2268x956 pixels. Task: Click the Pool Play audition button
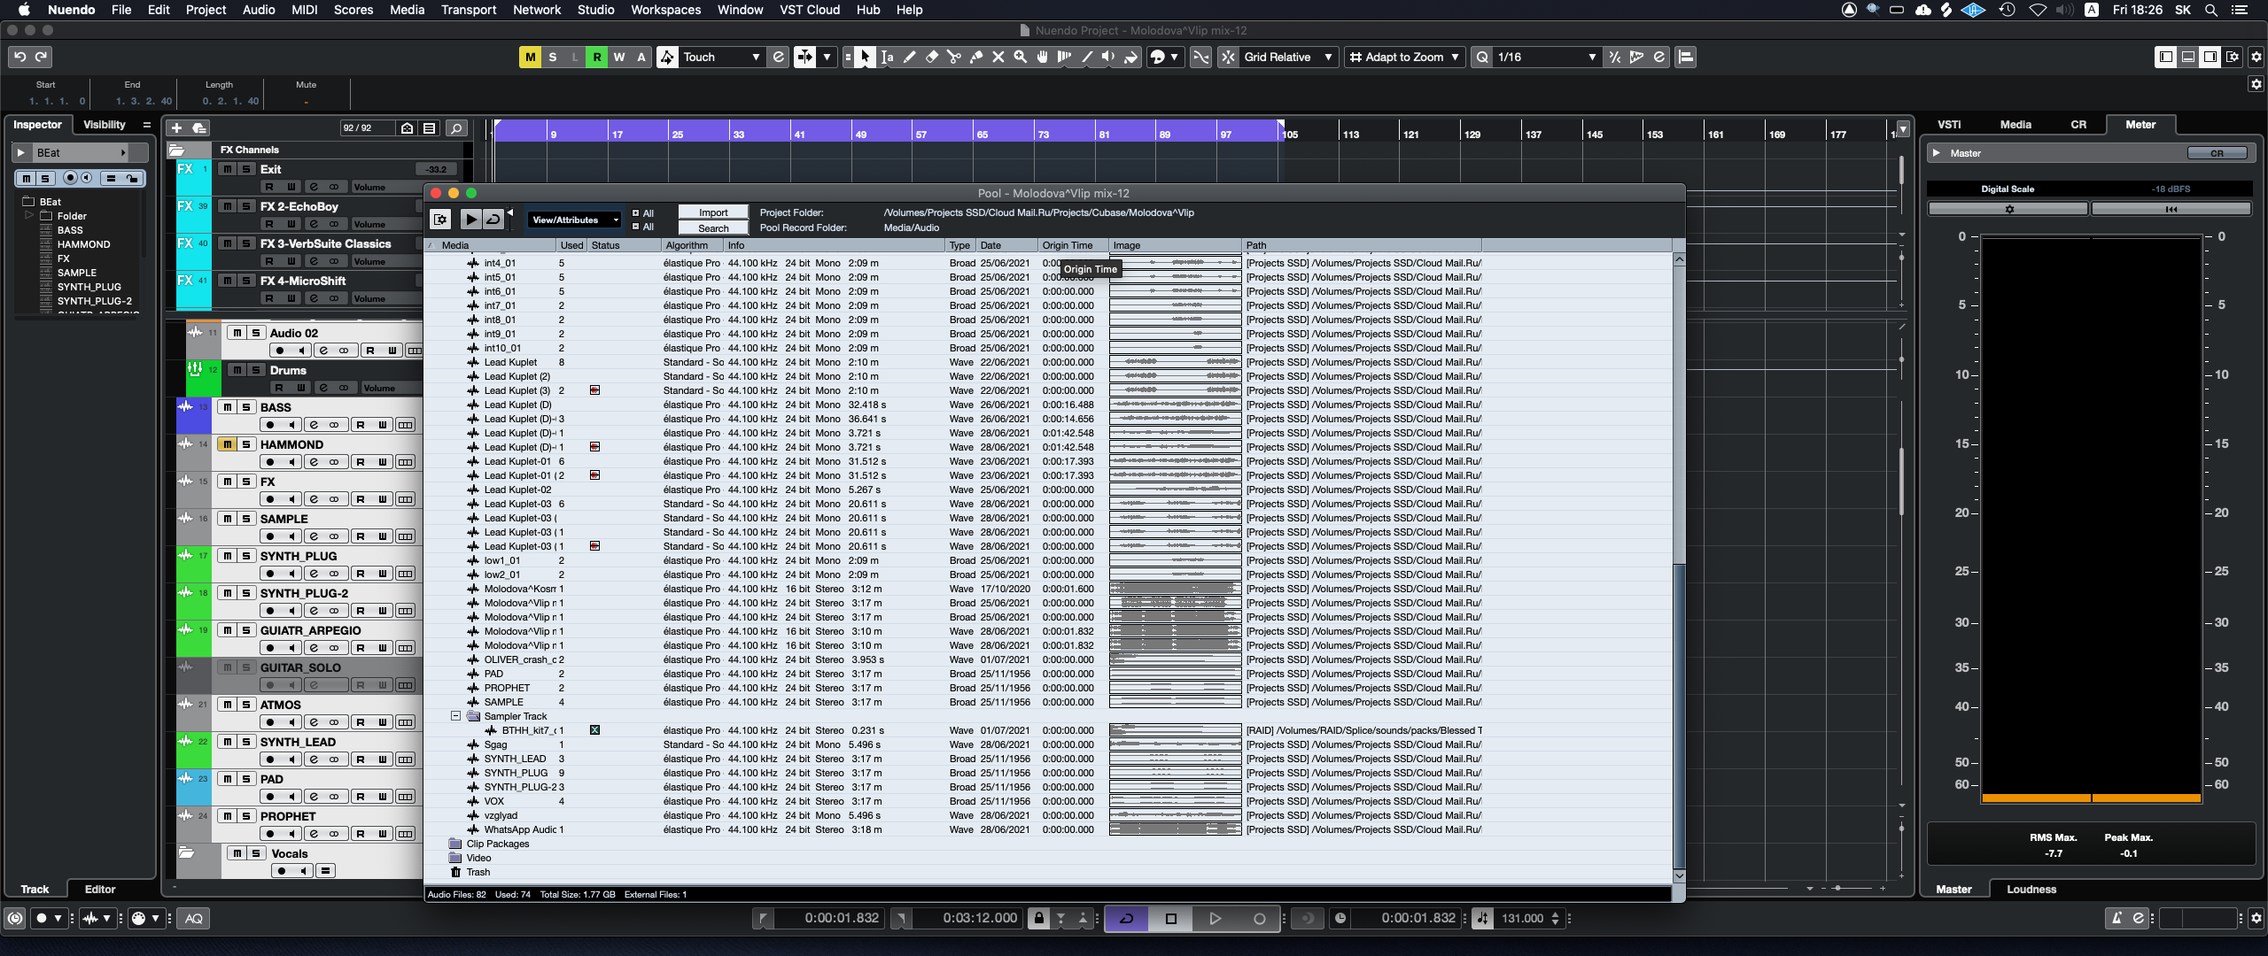(x=470, y=219)
